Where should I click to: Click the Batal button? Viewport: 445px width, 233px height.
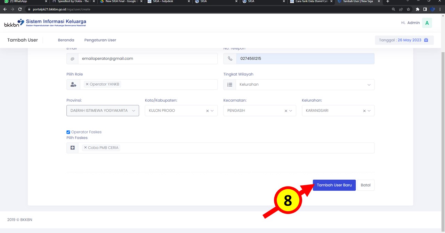click(365, 185)
